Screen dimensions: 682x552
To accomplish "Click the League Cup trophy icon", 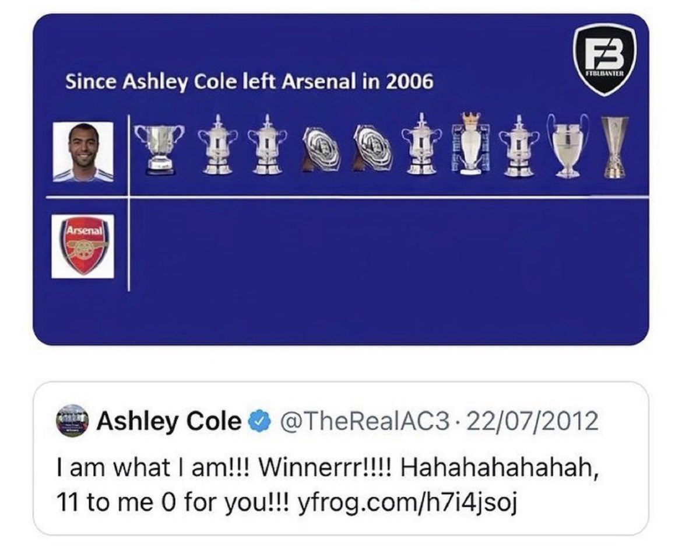I will click(159, 149).
